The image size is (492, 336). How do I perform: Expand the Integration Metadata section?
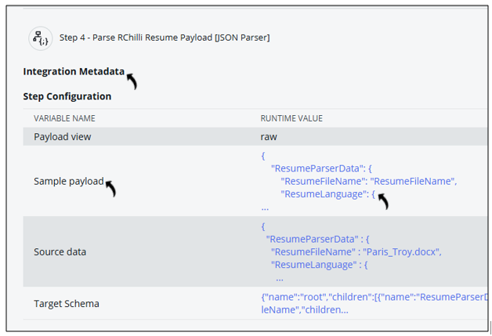tap(74, 72)
